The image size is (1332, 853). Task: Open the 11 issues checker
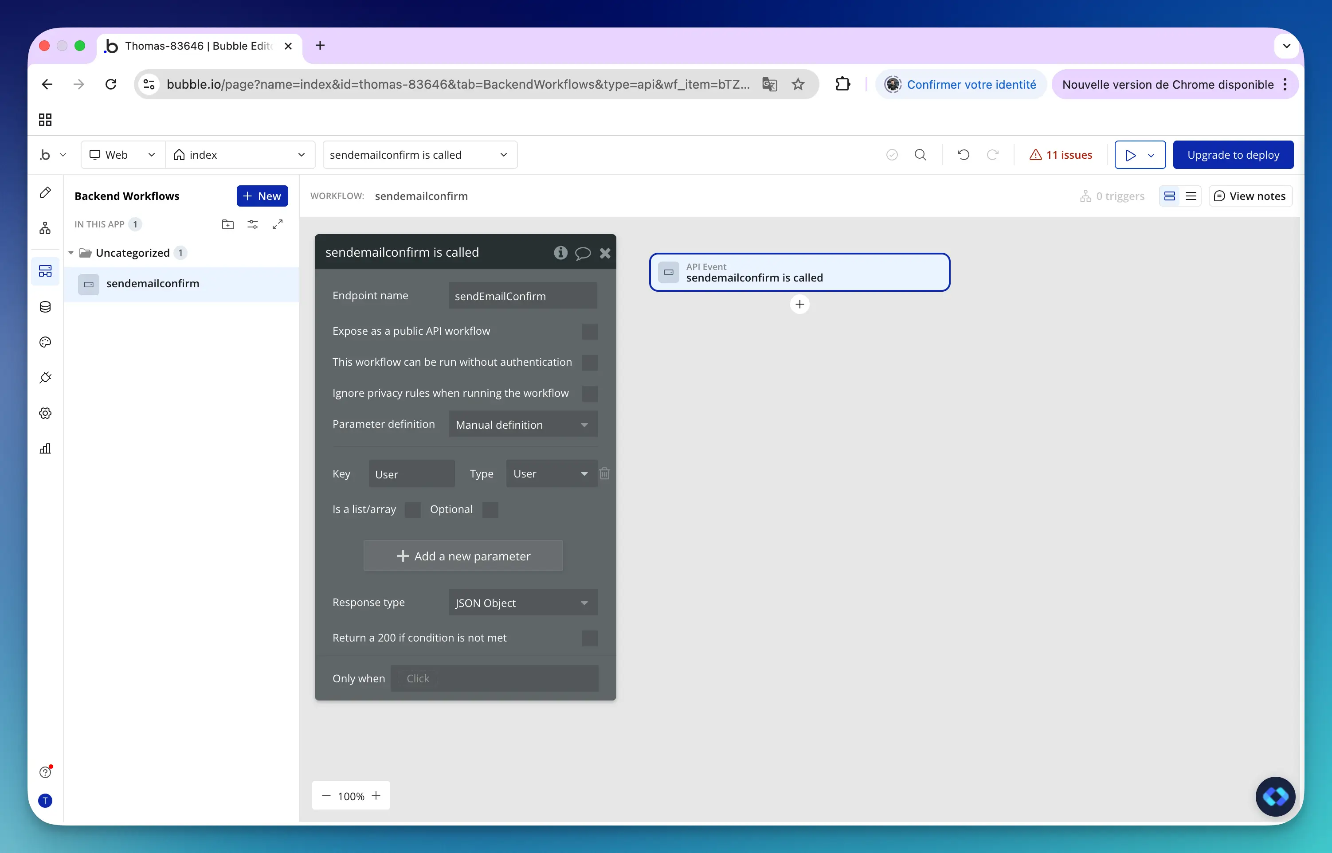(1061, 155)
